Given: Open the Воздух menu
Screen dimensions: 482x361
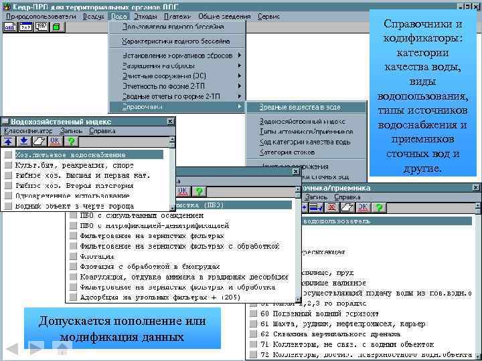Looking at the screenshot, I should click(94, 16).
